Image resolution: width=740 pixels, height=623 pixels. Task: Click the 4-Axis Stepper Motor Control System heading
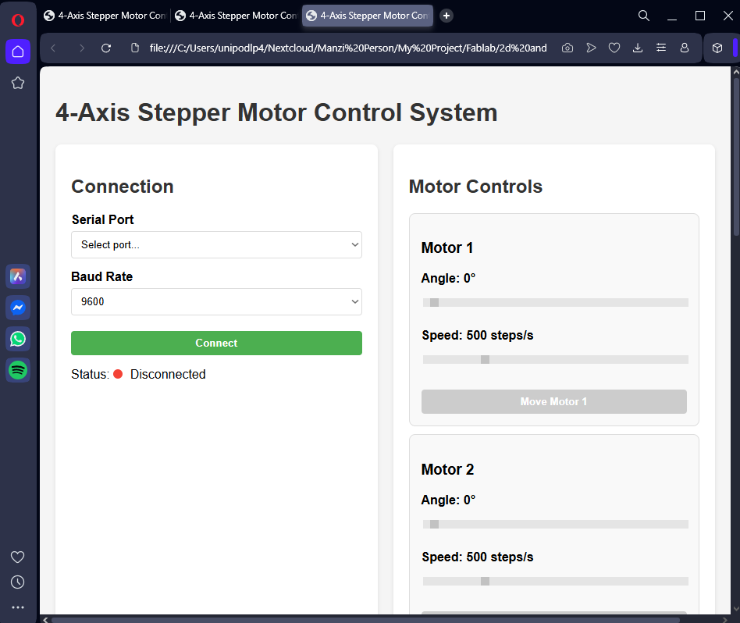click(276, 112)
